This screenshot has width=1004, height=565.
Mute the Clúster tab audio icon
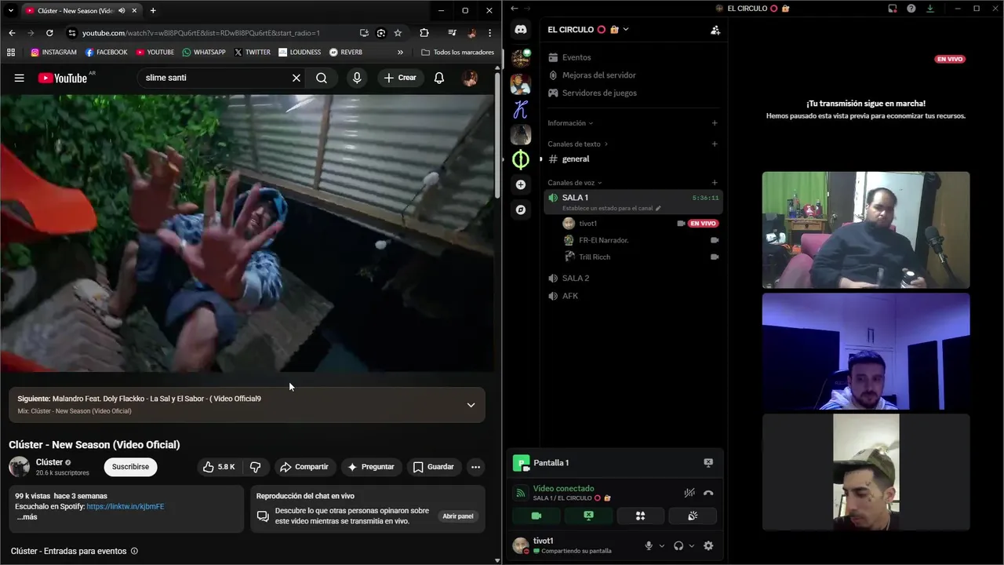pyautogui.click(x=122, y=11)
